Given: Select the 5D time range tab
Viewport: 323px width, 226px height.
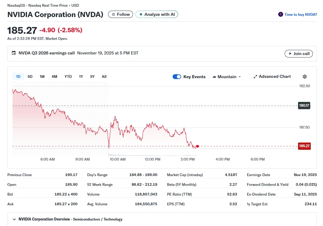Looking at the screenshot, I should click(x=30, y=77).
